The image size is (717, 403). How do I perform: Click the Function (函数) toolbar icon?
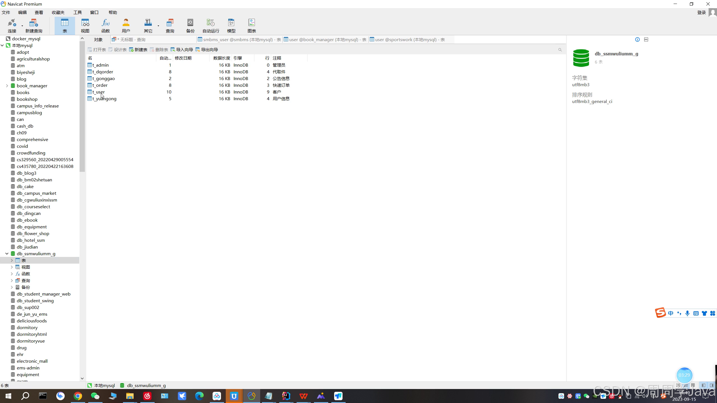(105, 25)
